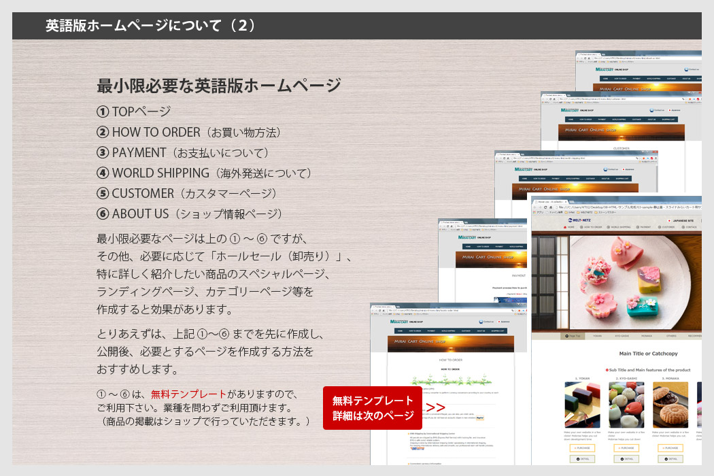
Task: Click PURCHASE under the Yokan product
Action: [582, 448]
